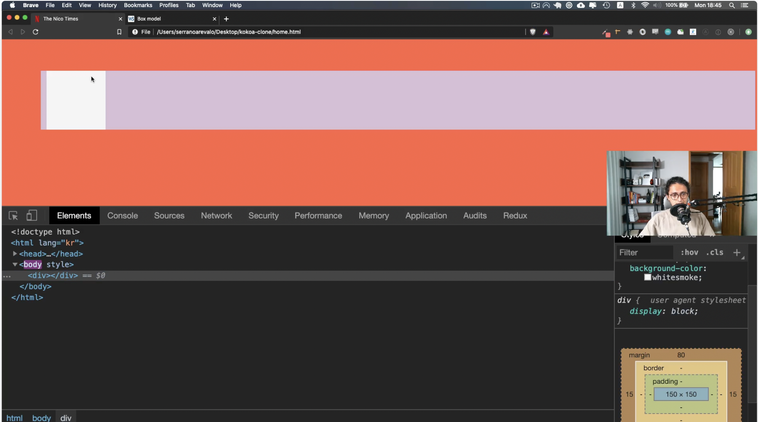Switch to the Sources tab
Screen dimensions: 758x422
pos(169,216)
